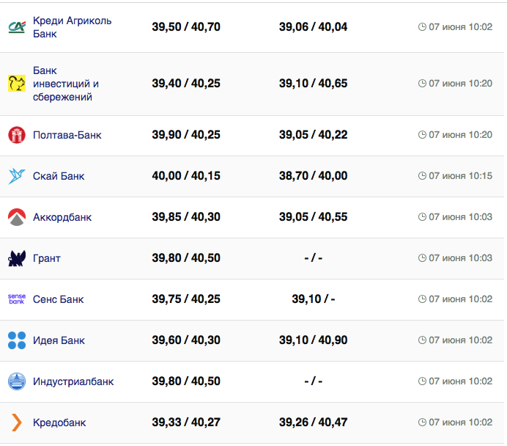507x446 pixels.
Task: Click the Индустриалбанк round logo icon
Action: 17,381
